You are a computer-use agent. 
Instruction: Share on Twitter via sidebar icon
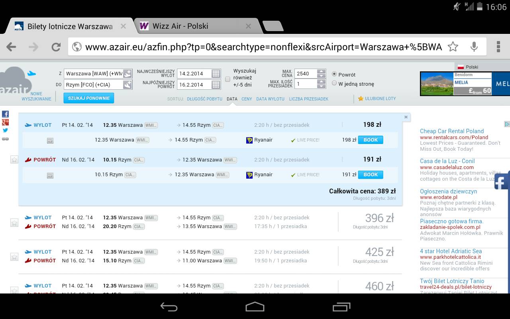[6, 130]
